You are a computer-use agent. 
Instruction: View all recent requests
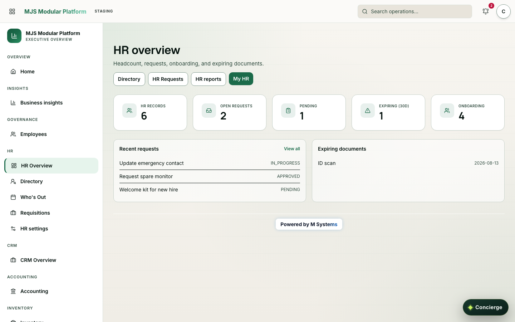(x=292, y=149)
